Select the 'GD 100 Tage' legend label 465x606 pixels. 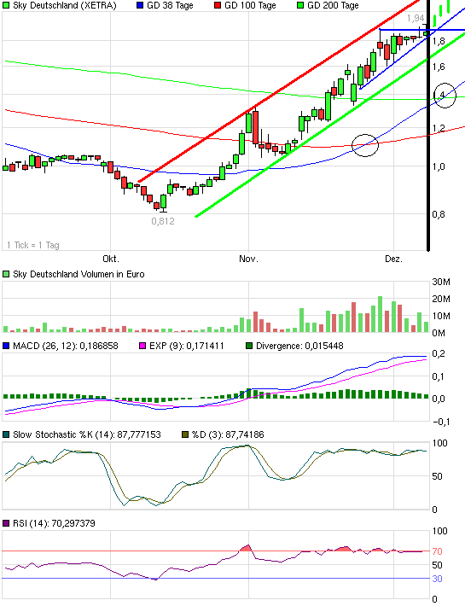[250, 5]
